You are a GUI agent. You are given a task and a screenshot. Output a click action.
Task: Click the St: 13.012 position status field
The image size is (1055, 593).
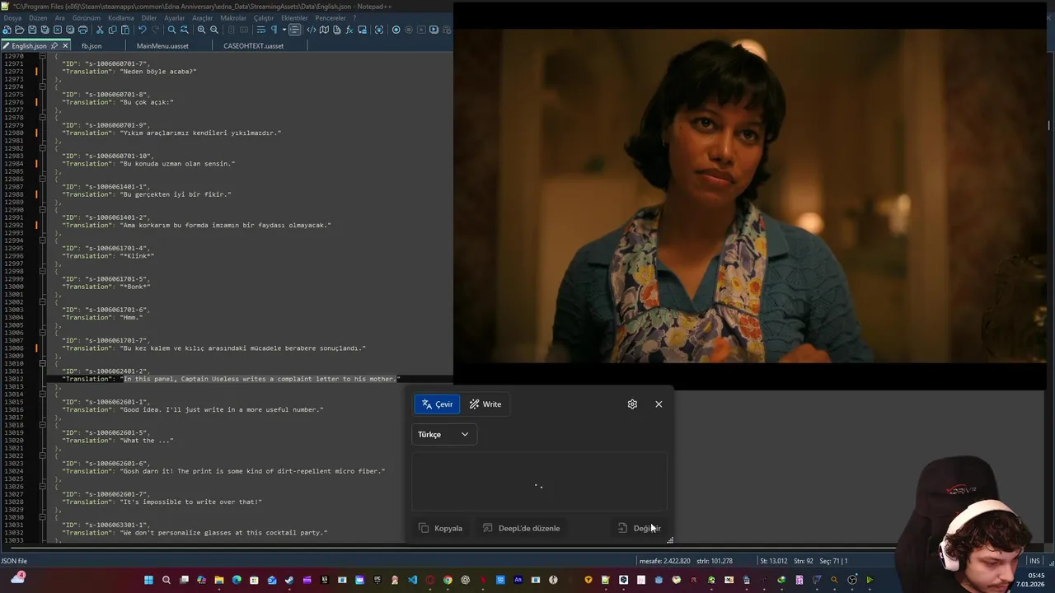(774, 561)
